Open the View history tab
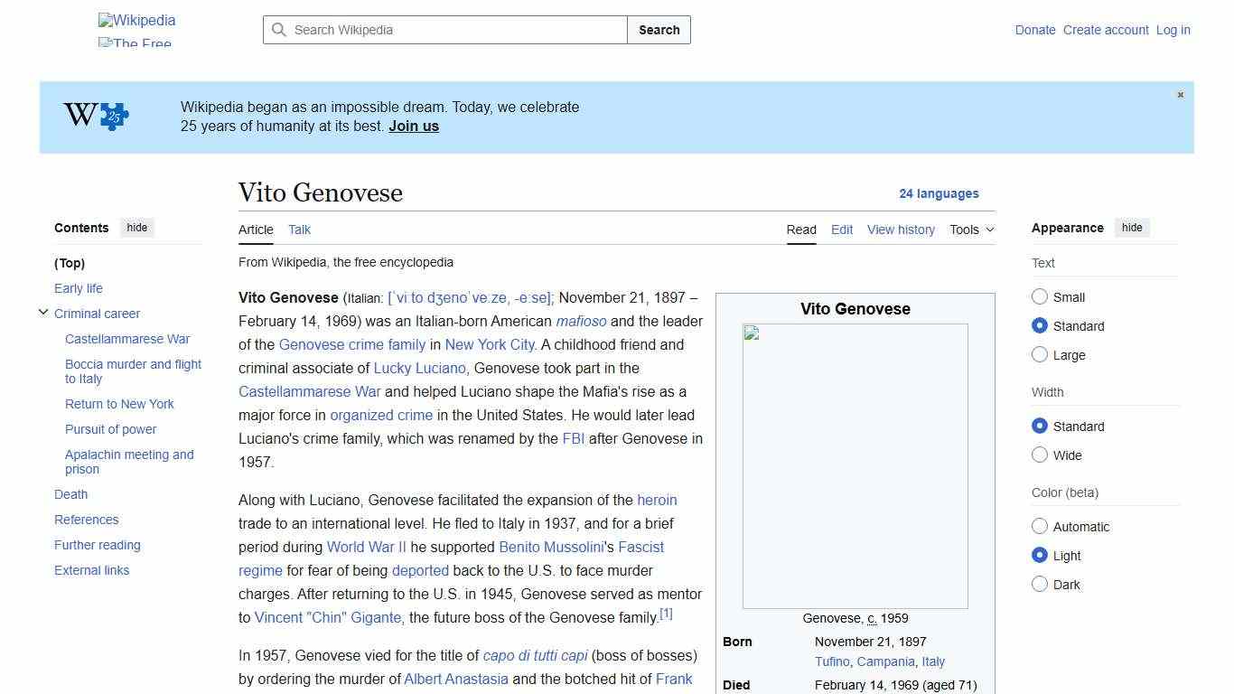 pos(901,230)
